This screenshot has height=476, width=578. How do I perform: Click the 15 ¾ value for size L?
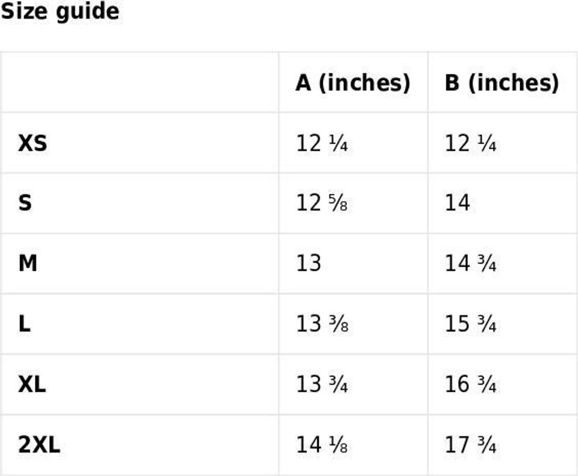click(x=471, y=324)
